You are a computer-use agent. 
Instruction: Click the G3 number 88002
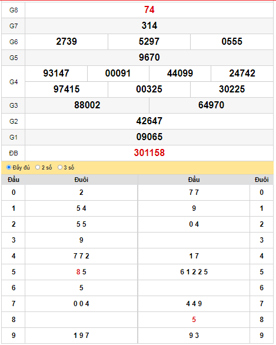87,105
